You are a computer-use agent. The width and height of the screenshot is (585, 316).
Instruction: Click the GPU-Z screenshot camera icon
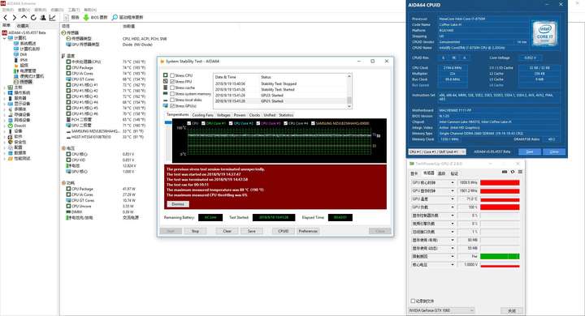tap(505, 172)
